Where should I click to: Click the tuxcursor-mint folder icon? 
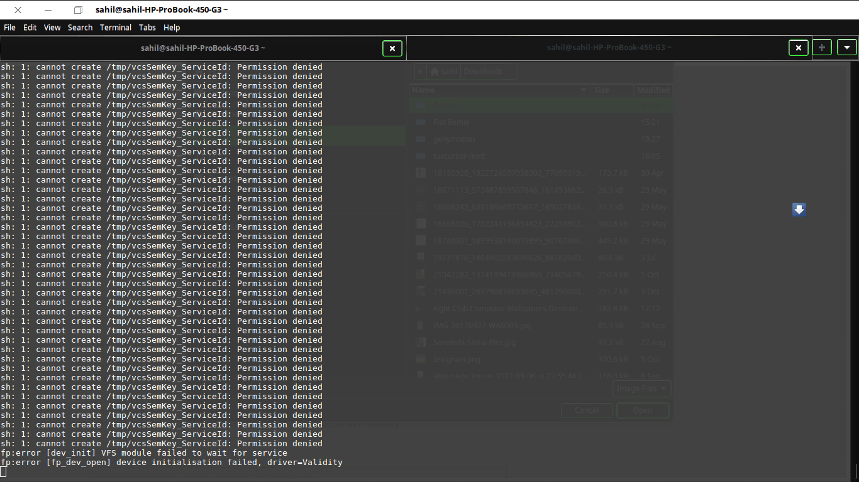tap(420, 156)
